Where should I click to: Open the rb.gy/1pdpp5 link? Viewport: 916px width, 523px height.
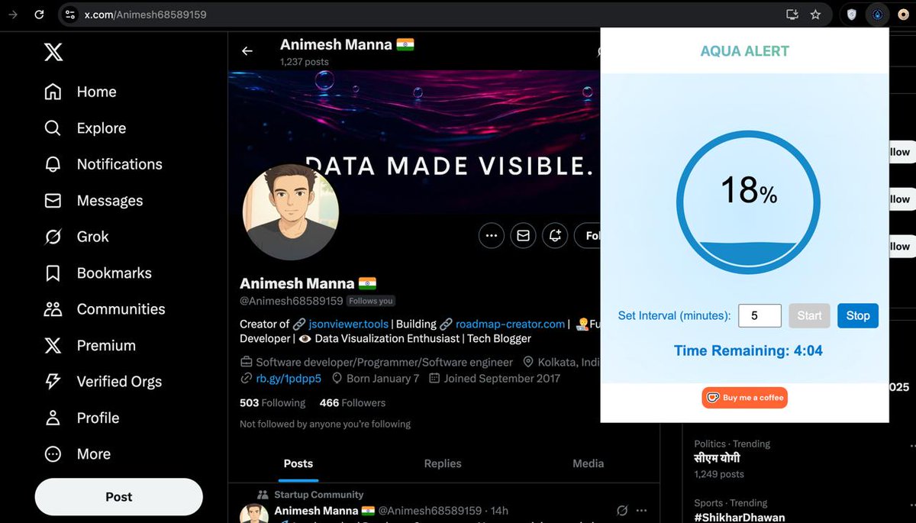289,378
